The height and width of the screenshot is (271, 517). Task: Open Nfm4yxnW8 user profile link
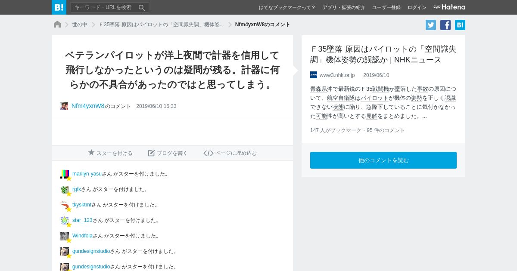tap(88, 106)
